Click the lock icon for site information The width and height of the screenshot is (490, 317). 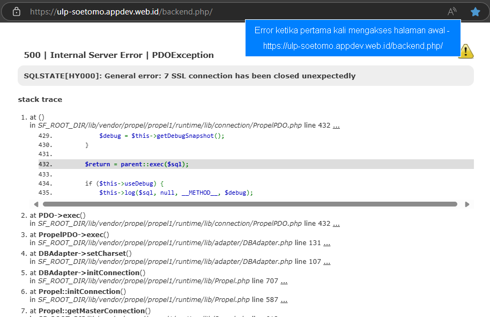pos(17,11)
